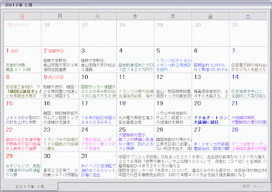Click the 無暦 -Naico- label at bottom right
Screen dimensions: 272x192
(x=254, y=186)
